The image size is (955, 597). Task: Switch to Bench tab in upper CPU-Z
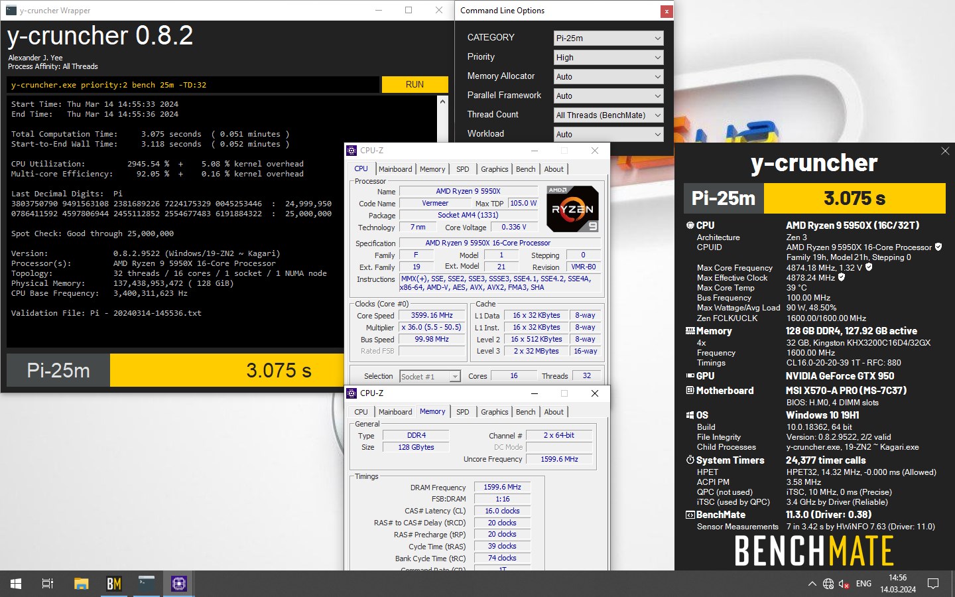tap(526, 169)
